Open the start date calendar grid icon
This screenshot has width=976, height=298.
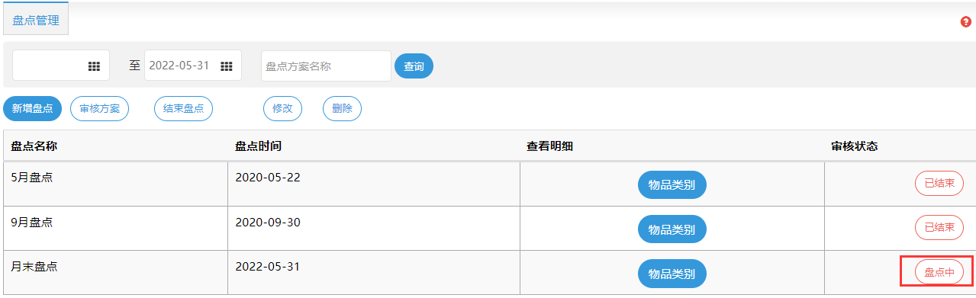tap(94, 66)
